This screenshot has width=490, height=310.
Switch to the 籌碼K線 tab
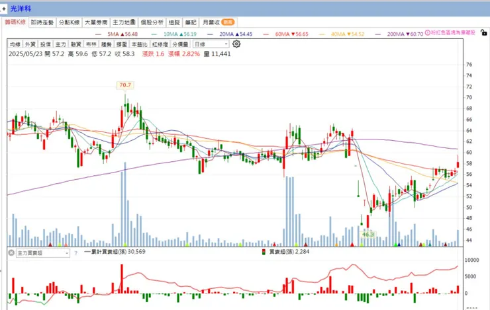(15, 22)
